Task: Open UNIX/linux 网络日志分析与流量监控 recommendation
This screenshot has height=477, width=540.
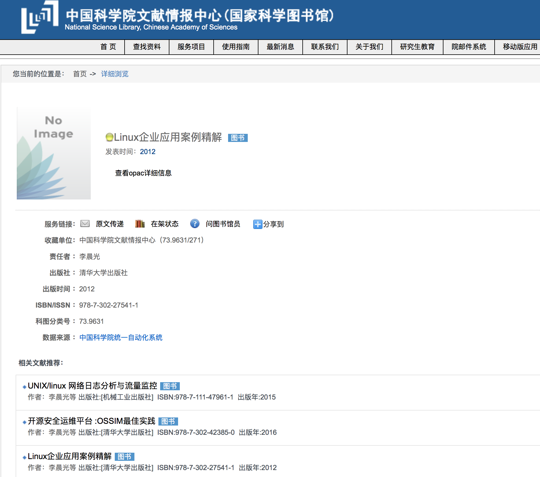Action: click(93, 386)
